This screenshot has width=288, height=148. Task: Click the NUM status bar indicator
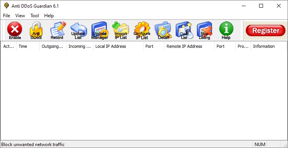click(x=260, y=145)
